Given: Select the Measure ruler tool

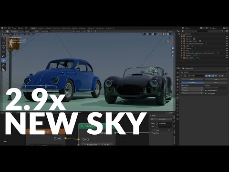Looking at the screenshot, I should pyautogui.click(x=3, y=69).
